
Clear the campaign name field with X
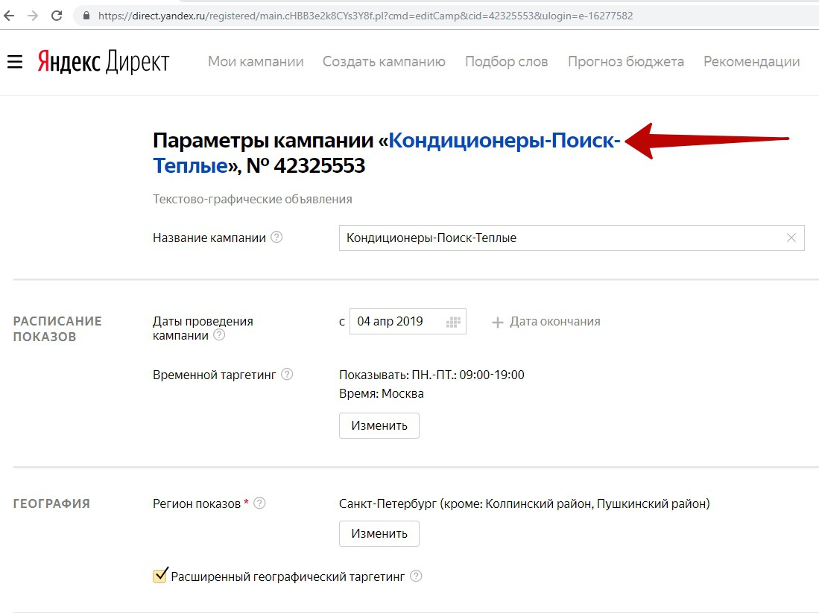pyautogui.click(x=791, y=238)
